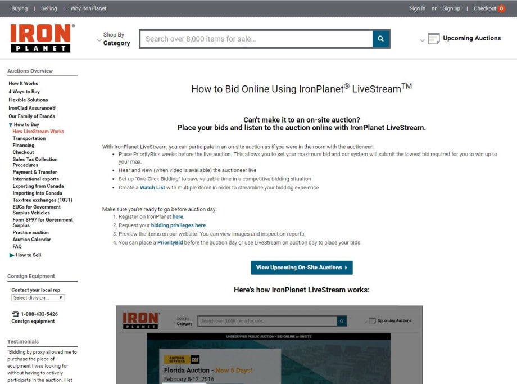Open the Buying menu
The height and width of the screenshot is (384, 517).
click(19, 8)
